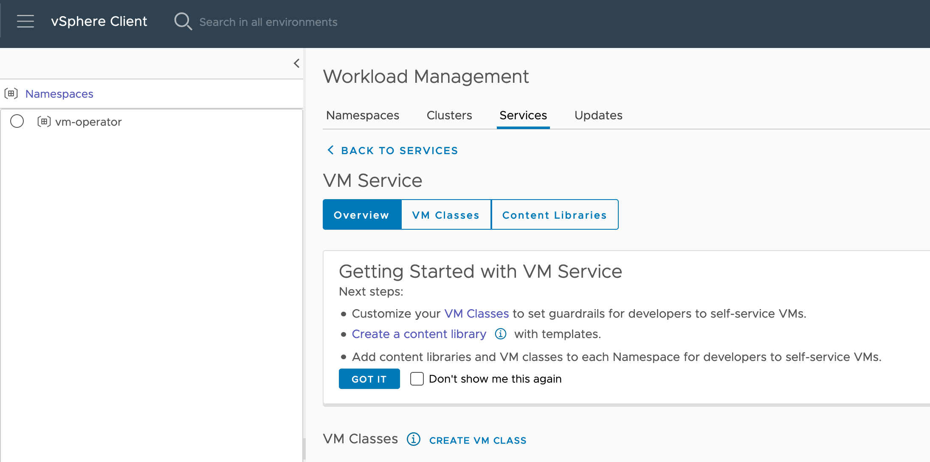Click the vSphere Client title
930x462 pixels.
tap(99, 21)
